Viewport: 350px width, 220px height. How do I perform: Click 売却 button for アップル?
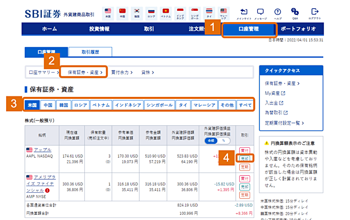click(244, 159)
